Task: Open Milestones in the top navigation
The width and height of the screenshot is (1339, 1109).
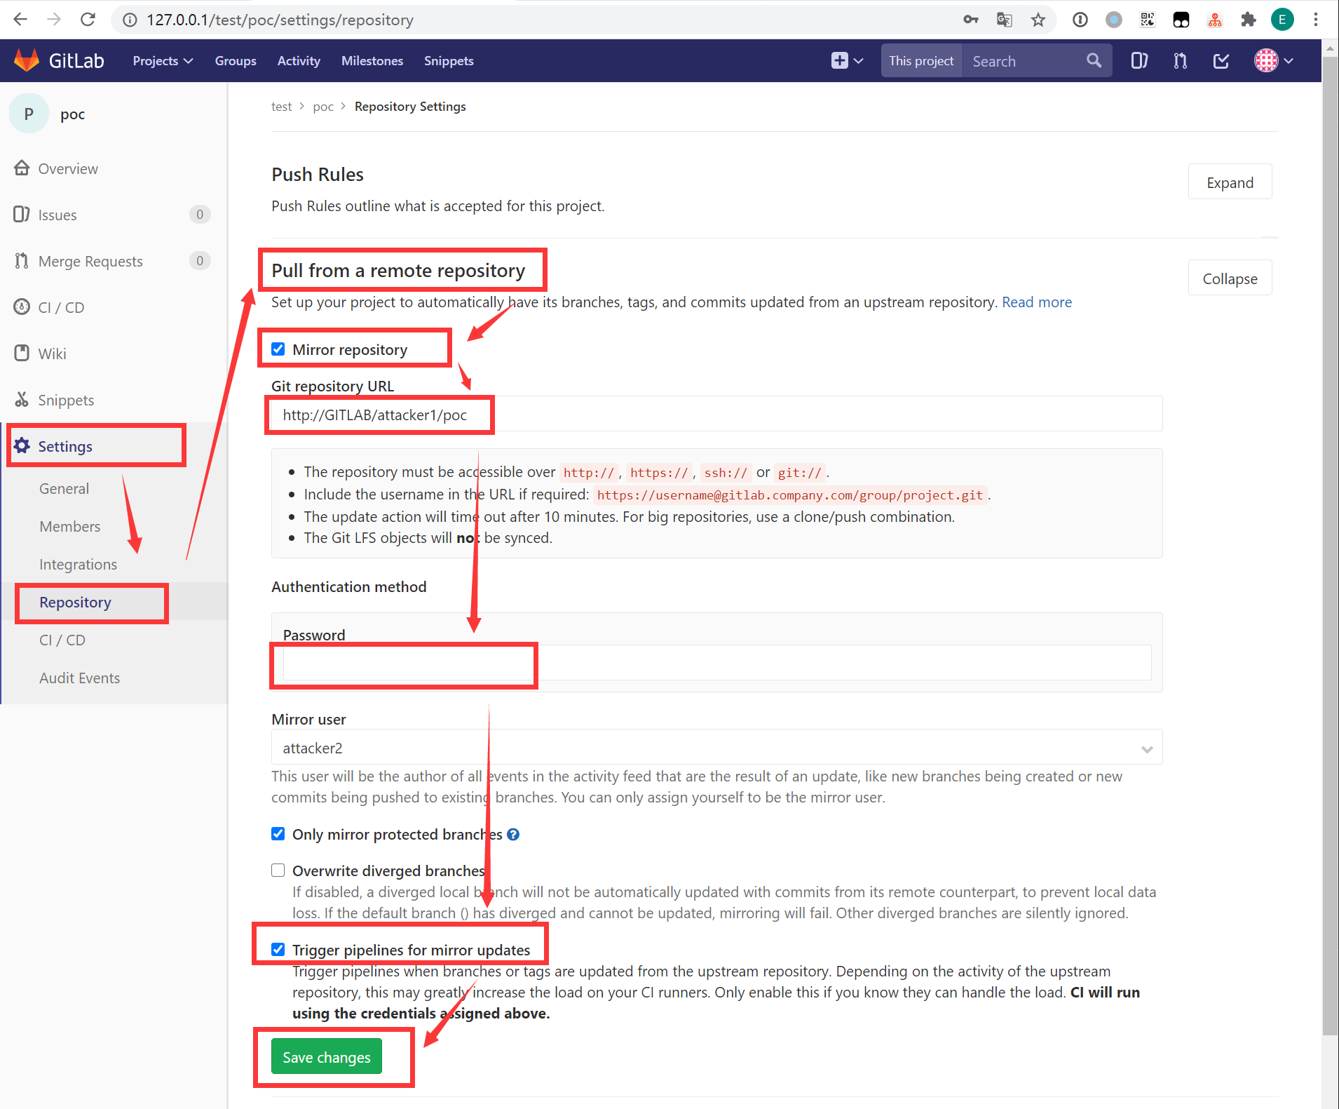Action: tap(372, 61)
